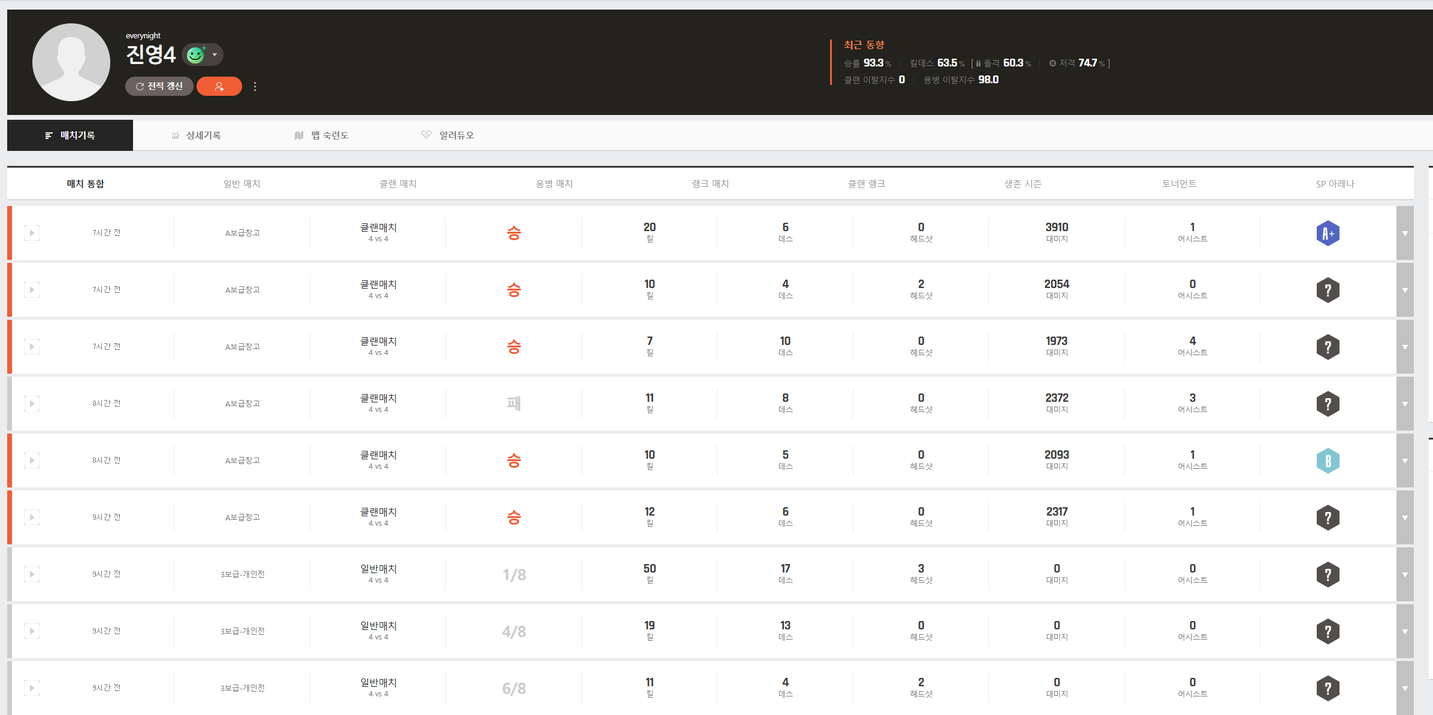Filter matches by 랭크 매치
1433x715 pixels.
click(710, 184)
